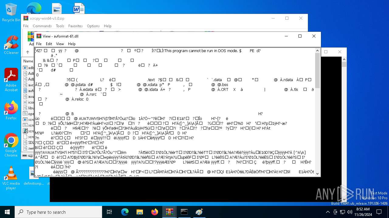Select the VLC media player shortcut

coord(11,178)
